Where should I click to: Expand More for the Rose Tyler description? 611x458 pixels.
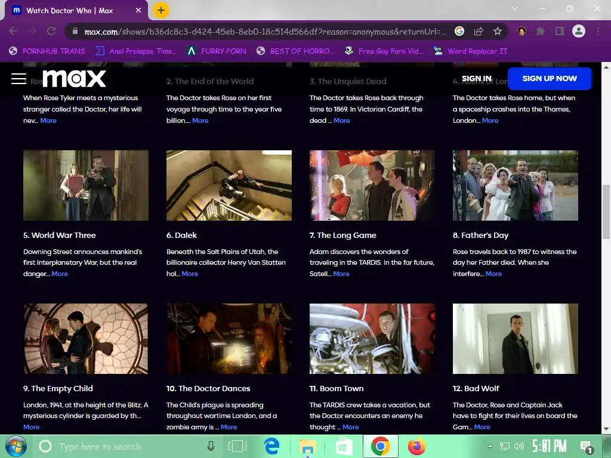click(48, 120)
